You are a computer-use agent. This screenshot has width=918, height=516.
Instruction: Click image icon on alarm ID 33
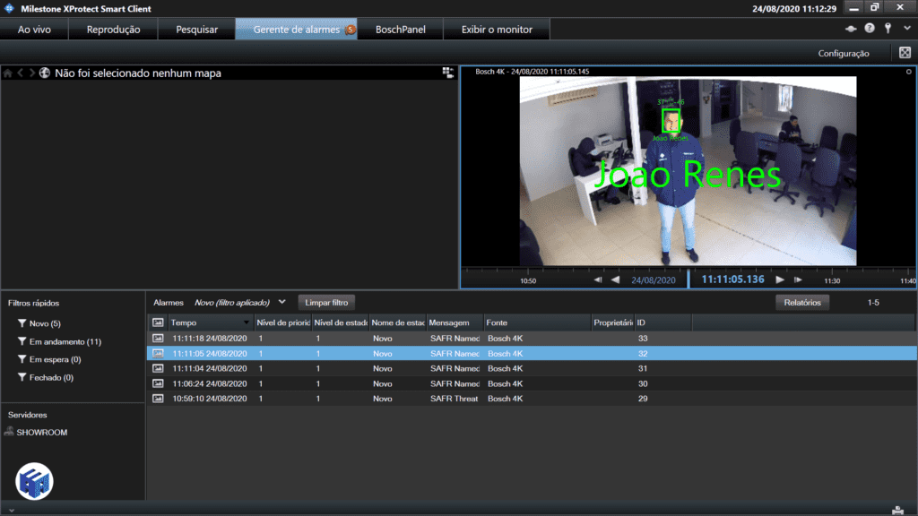pos(158,339)
